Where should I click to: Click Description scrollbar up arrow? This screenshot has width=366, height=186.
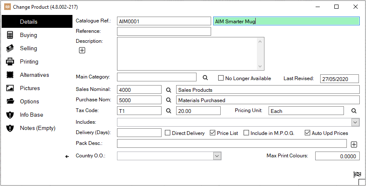[x=260, y=42]
